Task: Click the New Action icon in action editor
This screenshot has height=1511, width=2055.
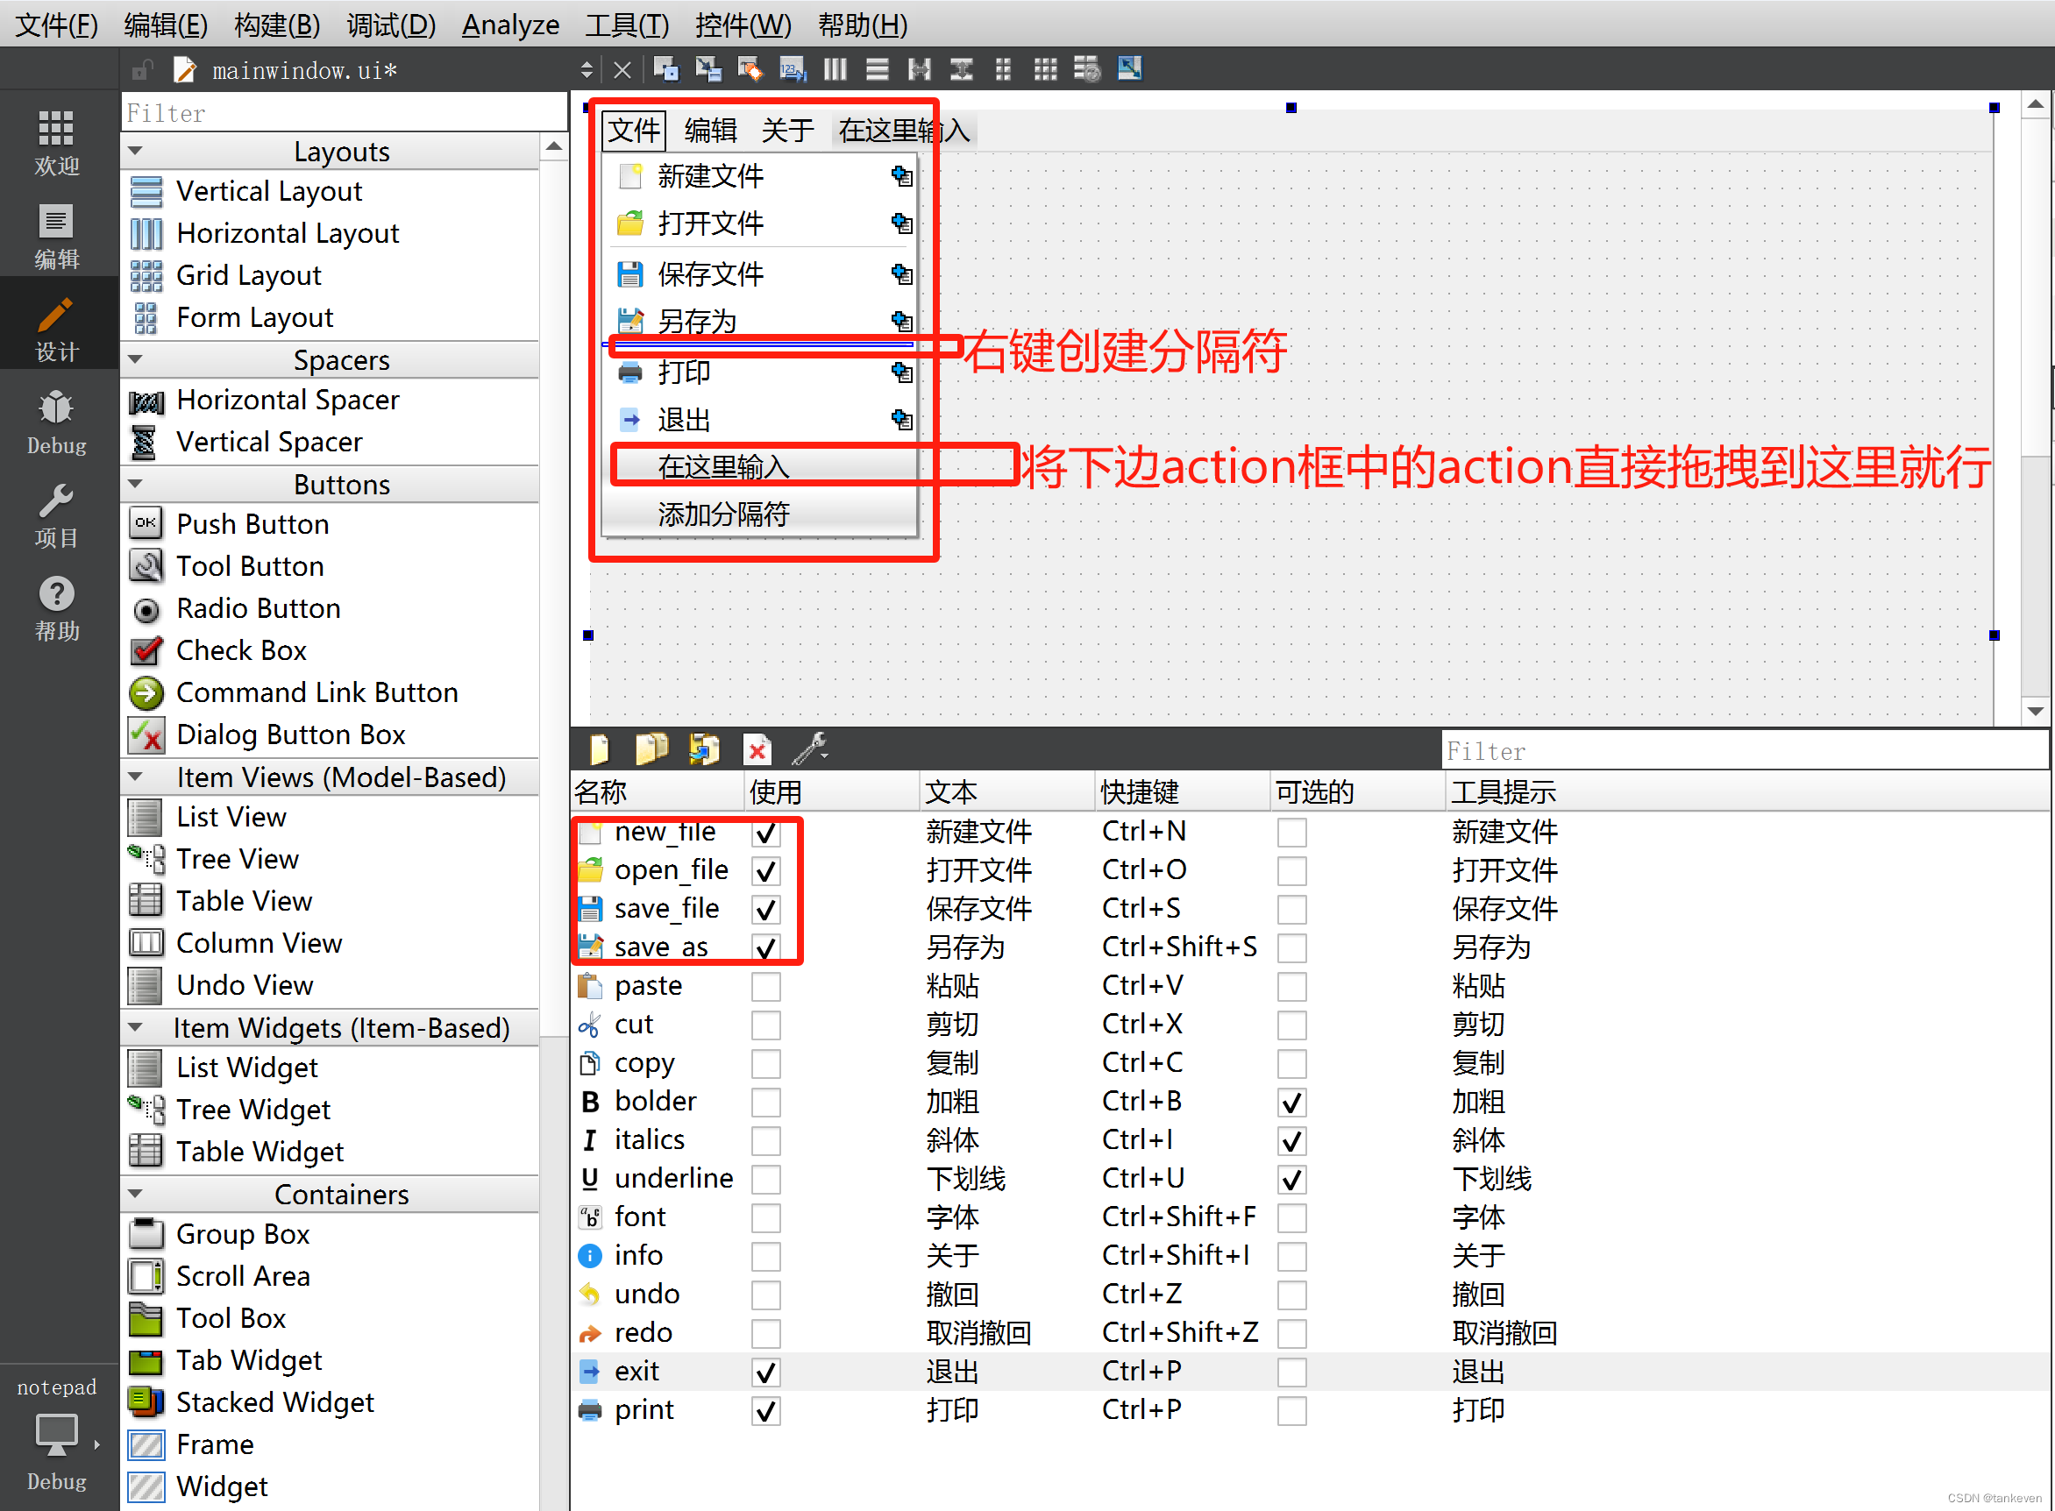Action: point(601,750)
